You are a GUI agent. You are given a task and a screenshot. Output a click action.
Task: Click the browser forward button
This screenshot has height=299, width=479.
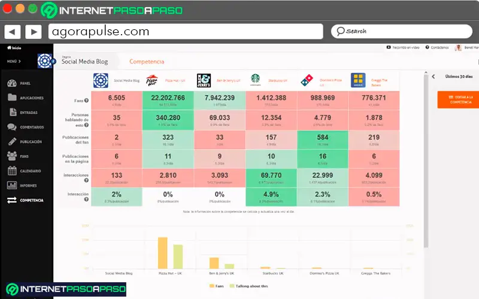point(34,32)
